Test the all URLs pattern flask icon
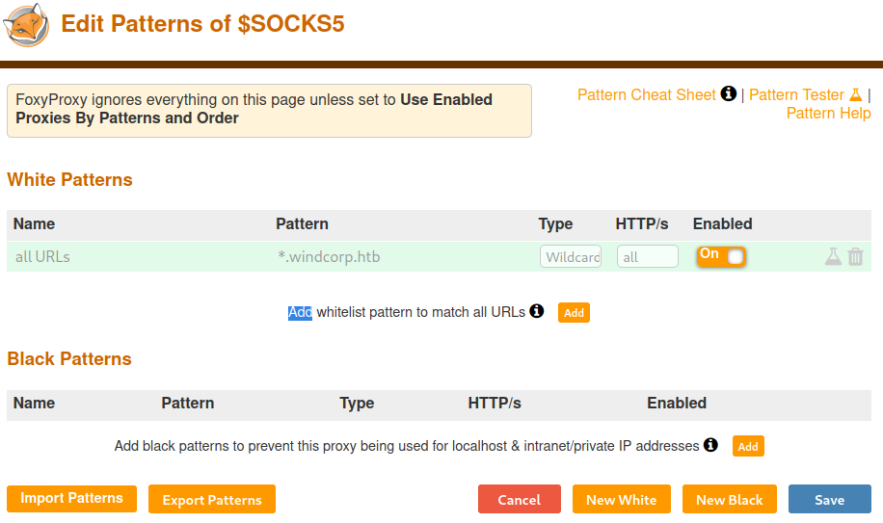883x523 pixels. [x=833, y=257]
